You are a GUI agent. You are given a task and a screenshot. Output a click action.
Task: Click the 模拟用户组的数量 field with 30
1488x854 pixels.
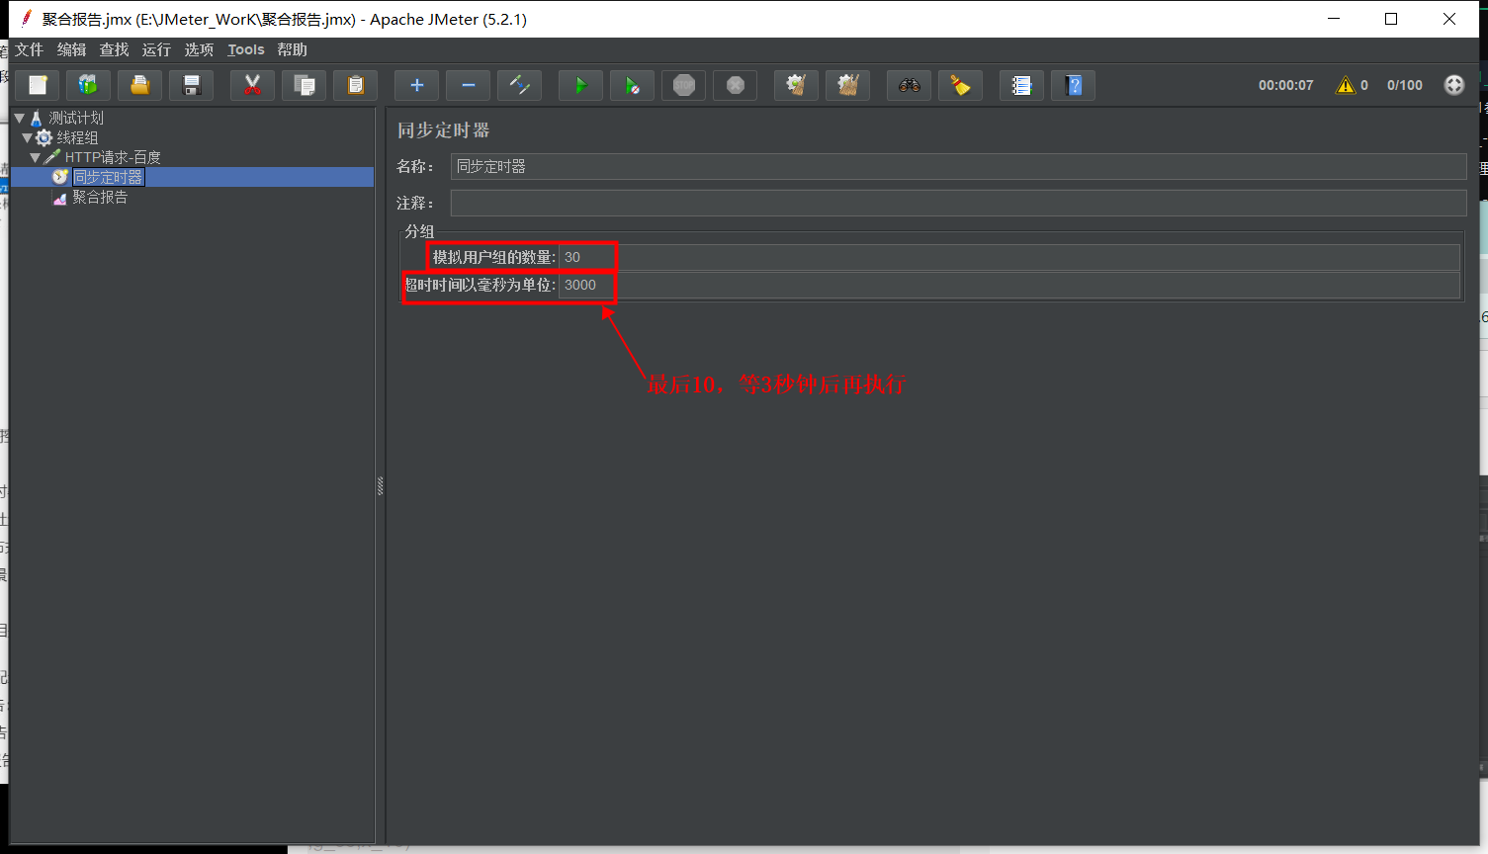tap(1009, 257)
